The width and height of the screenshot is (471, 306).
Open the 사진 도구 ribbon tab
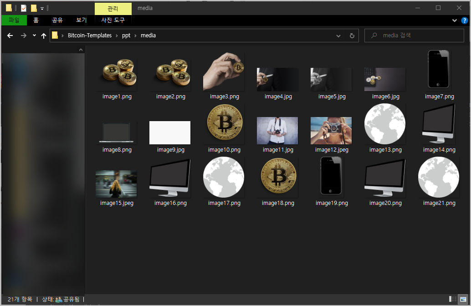[113, 20]
